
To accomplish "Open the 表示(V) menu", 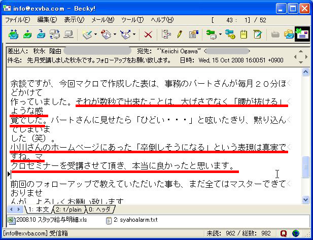I will 74,20.
